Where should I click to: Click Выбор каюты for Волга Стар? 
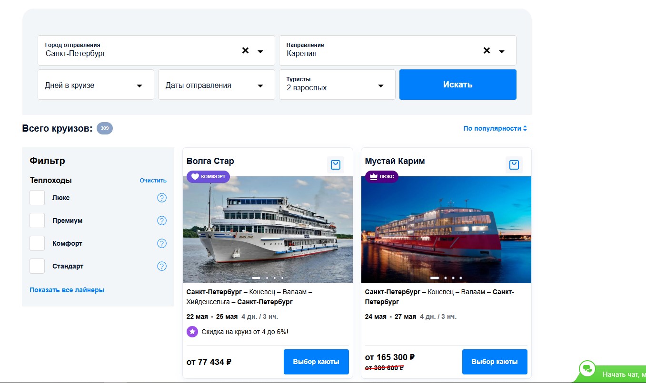pos(316,362)
